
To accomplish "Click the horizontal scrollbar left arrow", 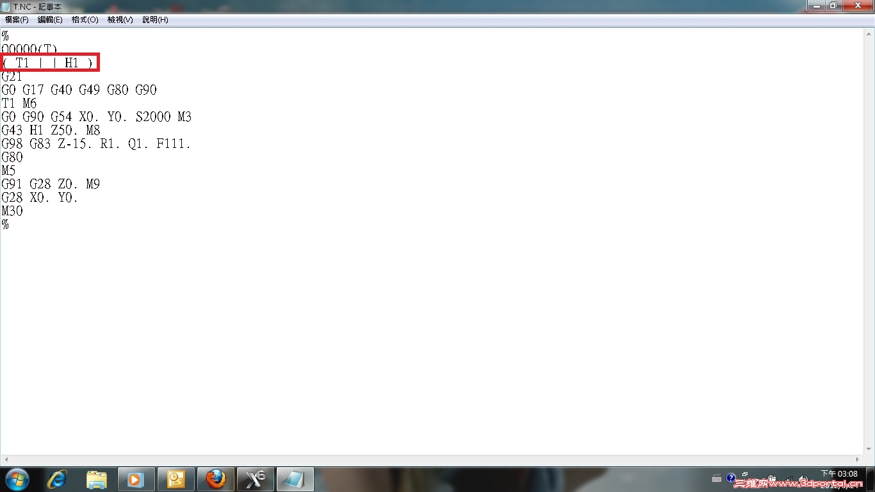I will tap(6, 460).
